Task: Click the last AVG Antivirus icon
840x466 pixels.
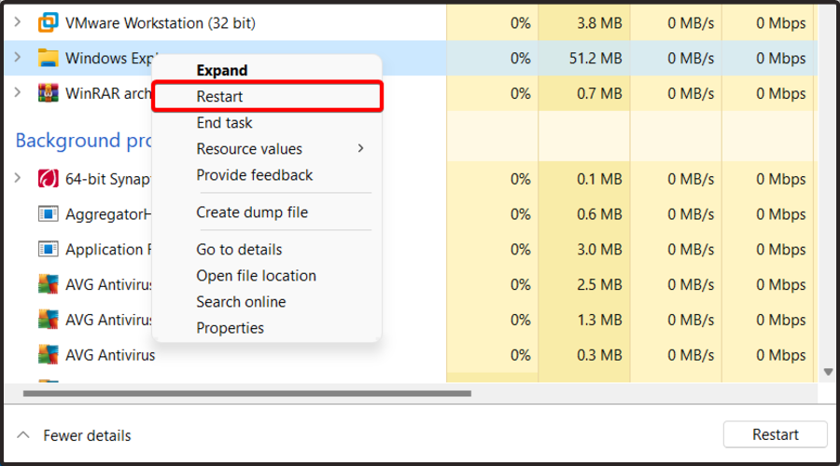Action: tap(48, 355)
